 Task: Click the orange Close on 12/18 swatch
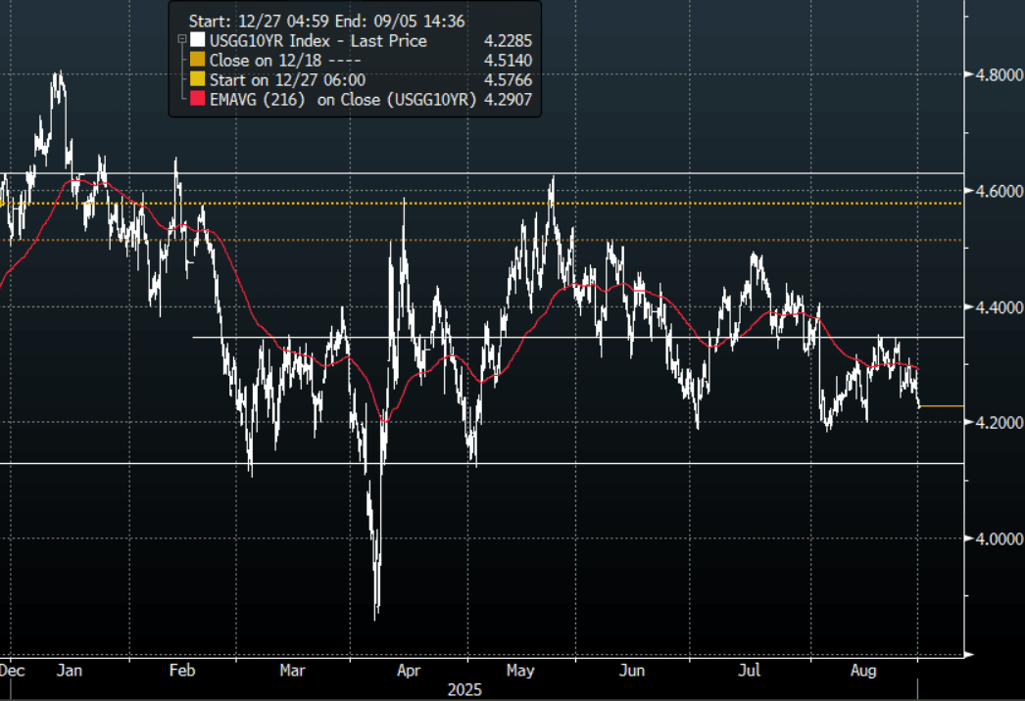(197, 61)
